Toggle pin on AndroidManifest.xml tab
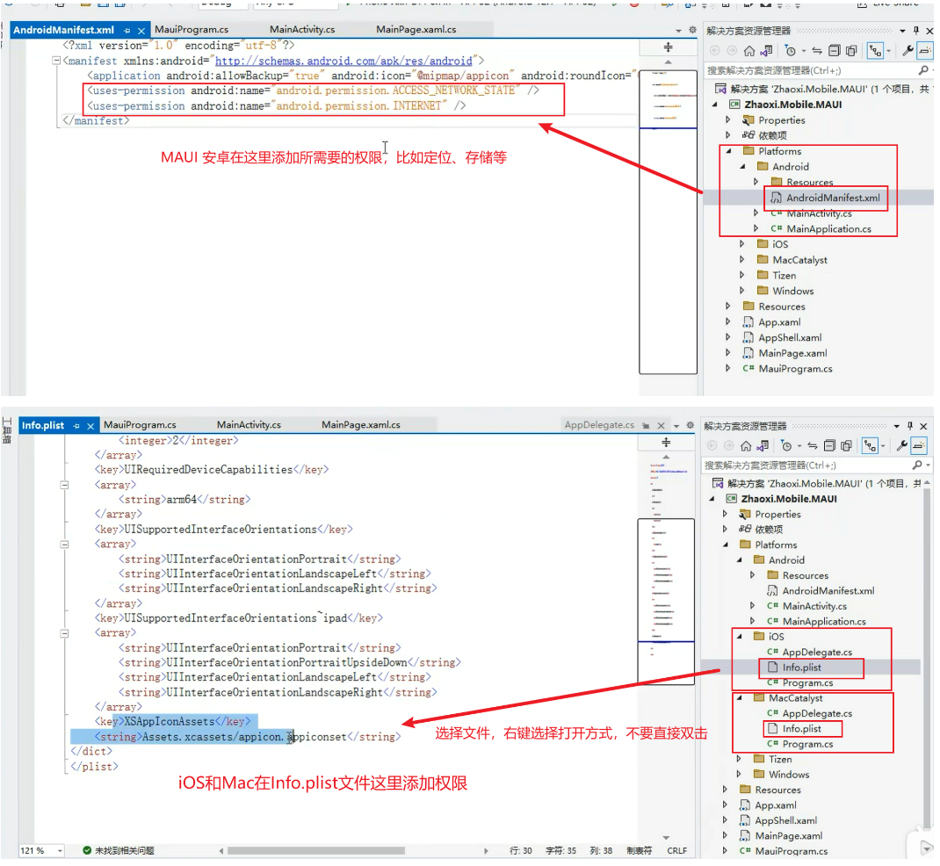 pos(127,31)
